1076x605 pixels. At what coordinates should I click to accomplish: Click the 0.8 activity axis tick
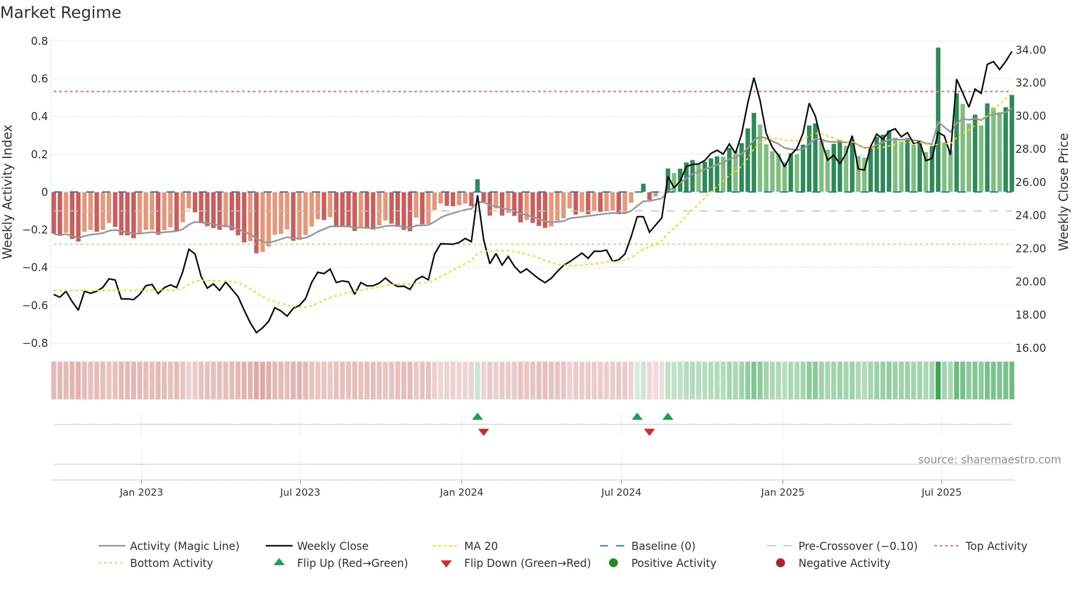39,41
